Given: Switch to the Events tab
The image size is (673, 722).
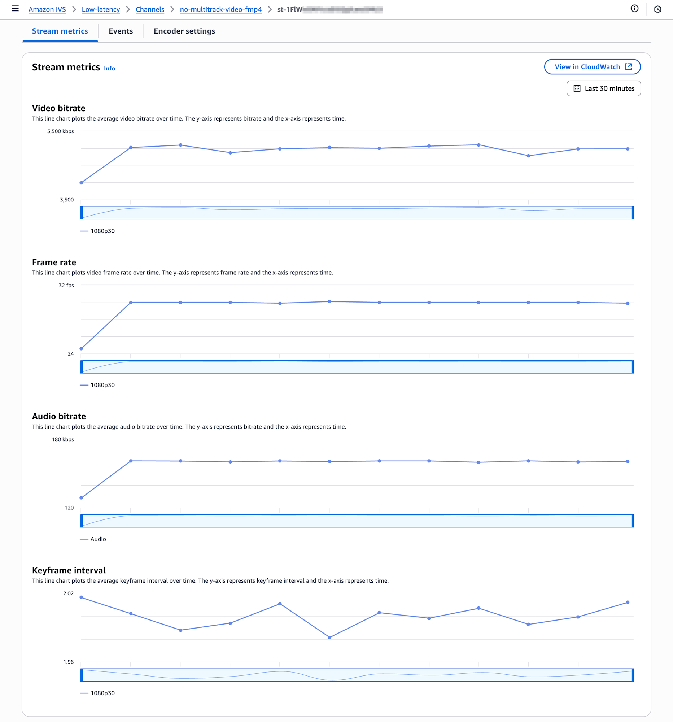Looking at the screenshot, I should click(x=121, y=31).
